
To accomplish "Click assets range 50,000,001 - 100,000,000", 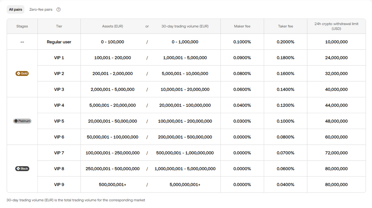I will pyautogui.click(x=113, y=137).
